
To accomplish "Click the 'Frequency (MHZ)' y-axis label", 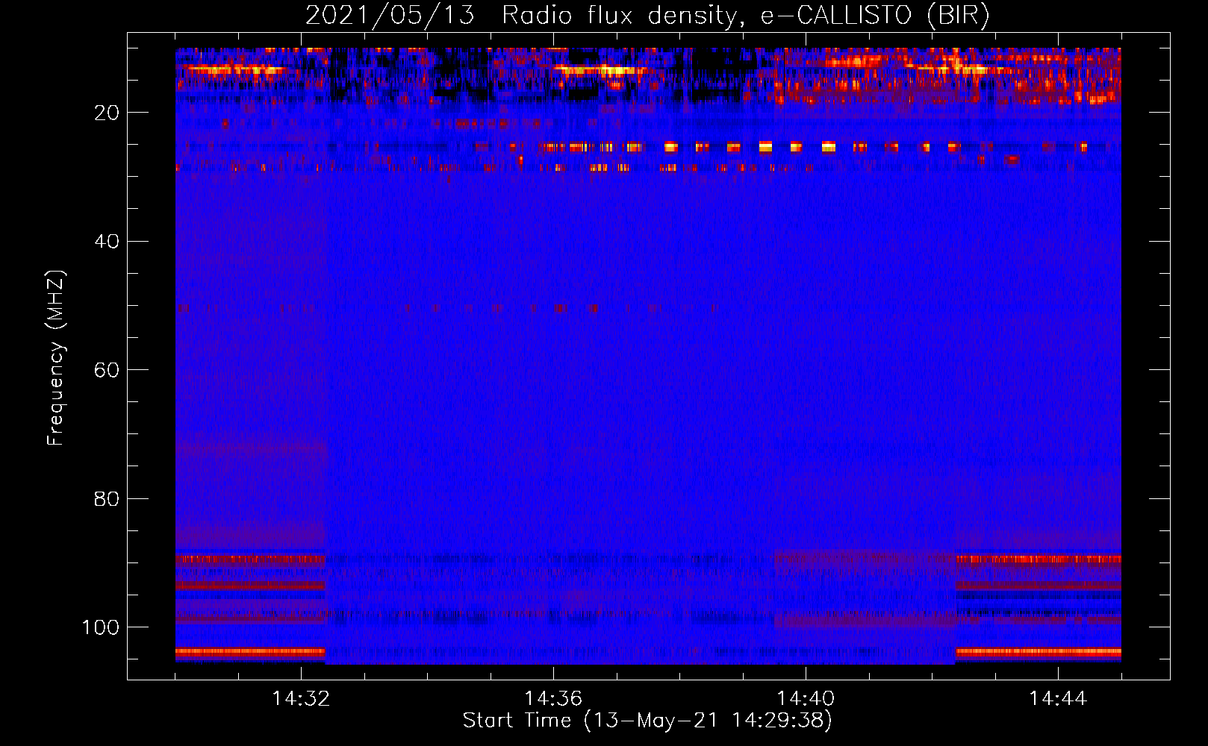I will [x=56, y=358].
